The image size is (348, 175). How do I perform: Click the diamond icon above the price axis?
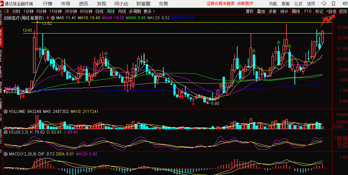coord(322,18)
